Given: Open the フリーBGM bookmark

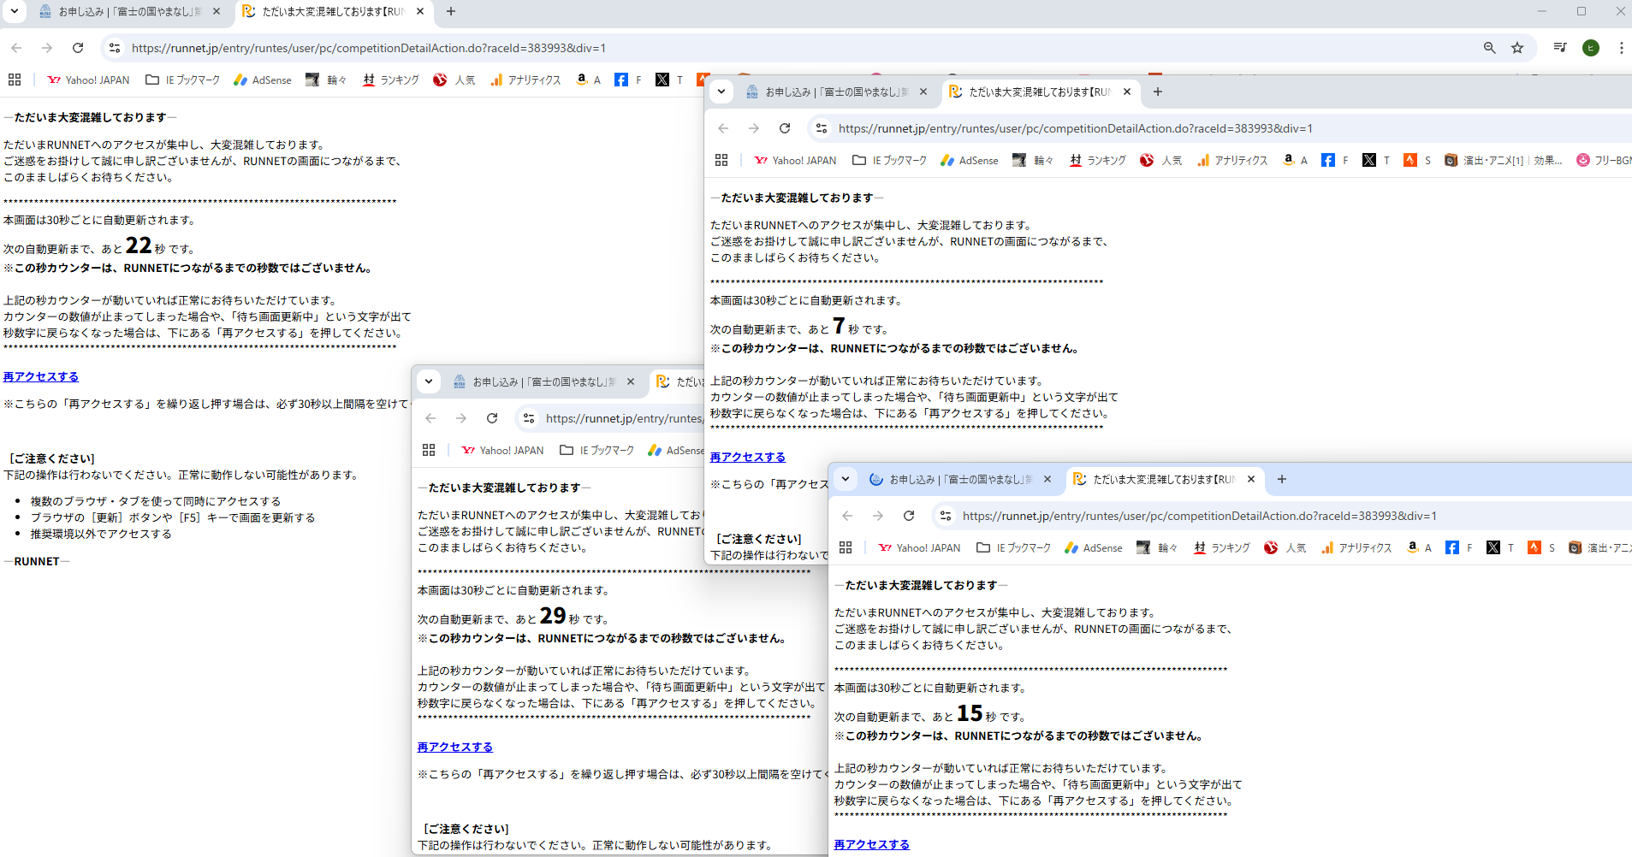Looking at the screenshot, I should click(x=1605, y=160).
